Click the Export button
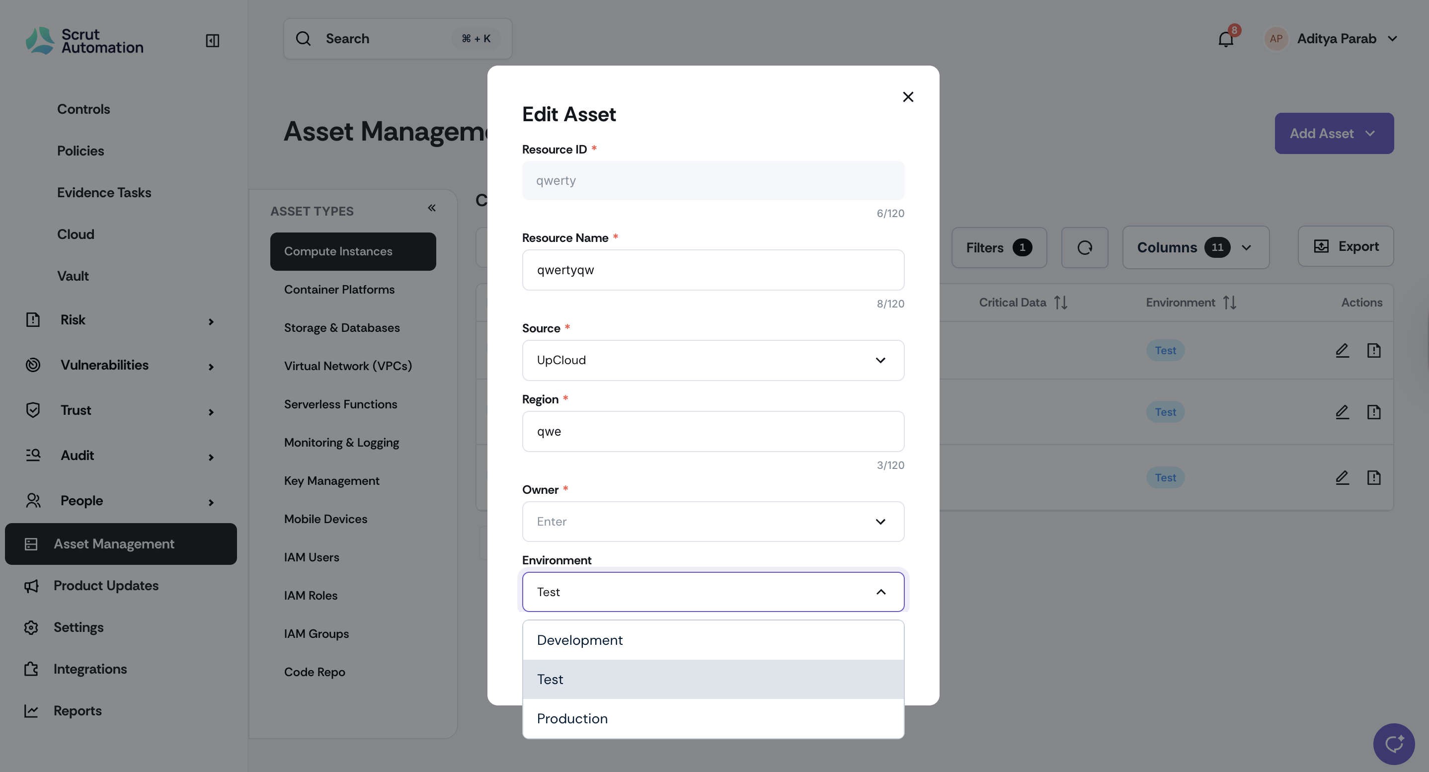 click(1345, 247)
